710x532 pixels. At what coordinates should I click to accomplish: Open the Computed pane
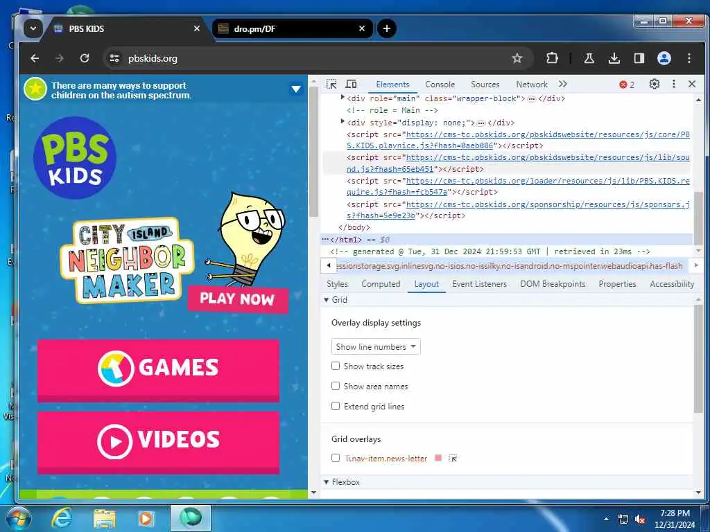[381, 284]
